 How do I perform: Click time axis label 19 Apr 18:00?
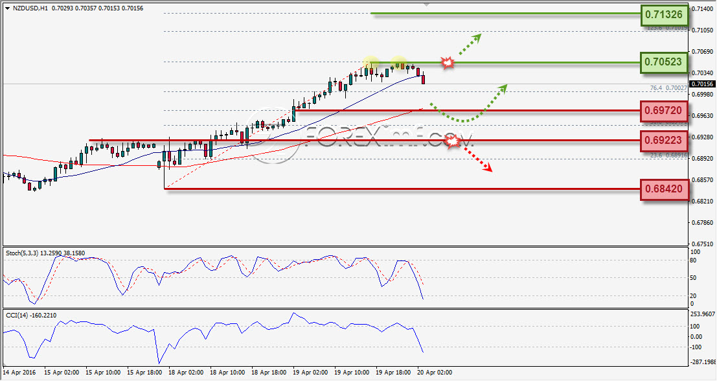pos(394,373)
